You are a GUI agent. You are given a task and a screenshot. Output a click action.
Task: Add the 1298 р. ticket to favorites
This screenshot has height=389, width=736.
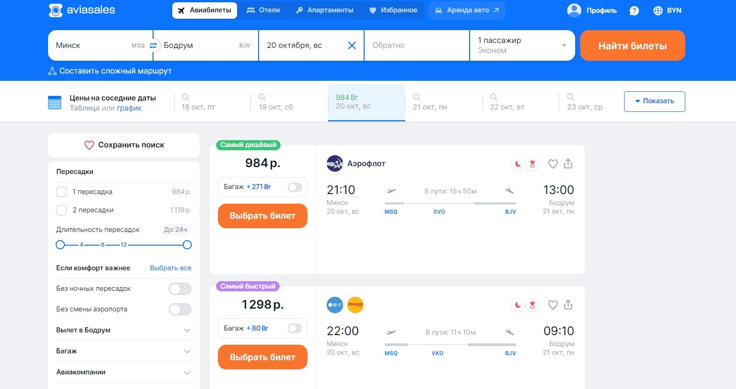pos(553,305)
